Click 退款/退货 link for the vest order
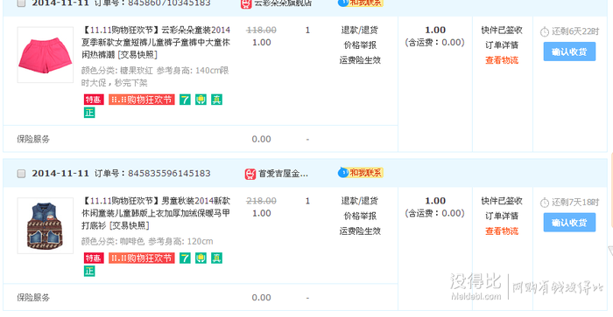This screenshot has height=317, width=613. pos(360,201)
